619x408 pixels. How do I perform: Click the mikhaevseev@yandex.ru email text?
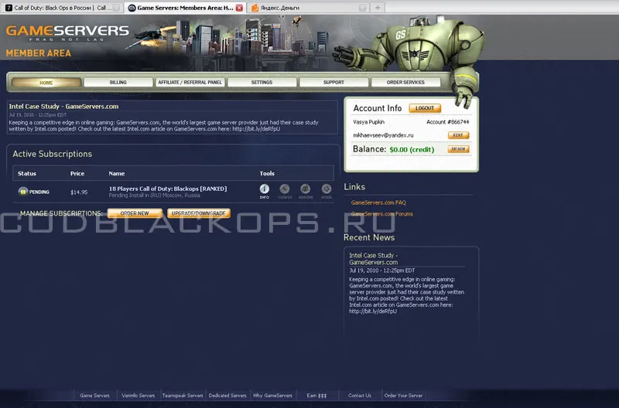383,135
